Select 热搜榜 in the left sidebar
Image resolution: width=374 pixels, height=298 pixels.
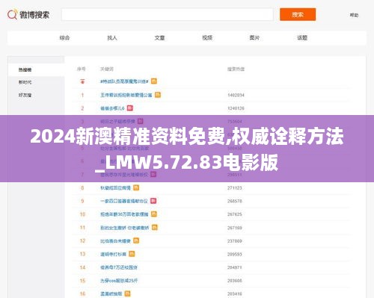click(25, 69)
